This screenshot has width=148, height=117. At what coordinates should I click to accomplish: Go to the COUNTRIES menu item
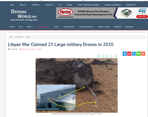coord(129,27)
